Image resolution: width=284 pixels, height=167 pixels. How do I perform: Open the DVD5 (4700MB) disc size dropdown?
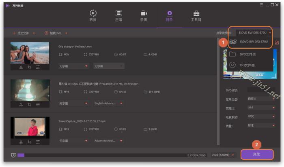pos(223,155)
